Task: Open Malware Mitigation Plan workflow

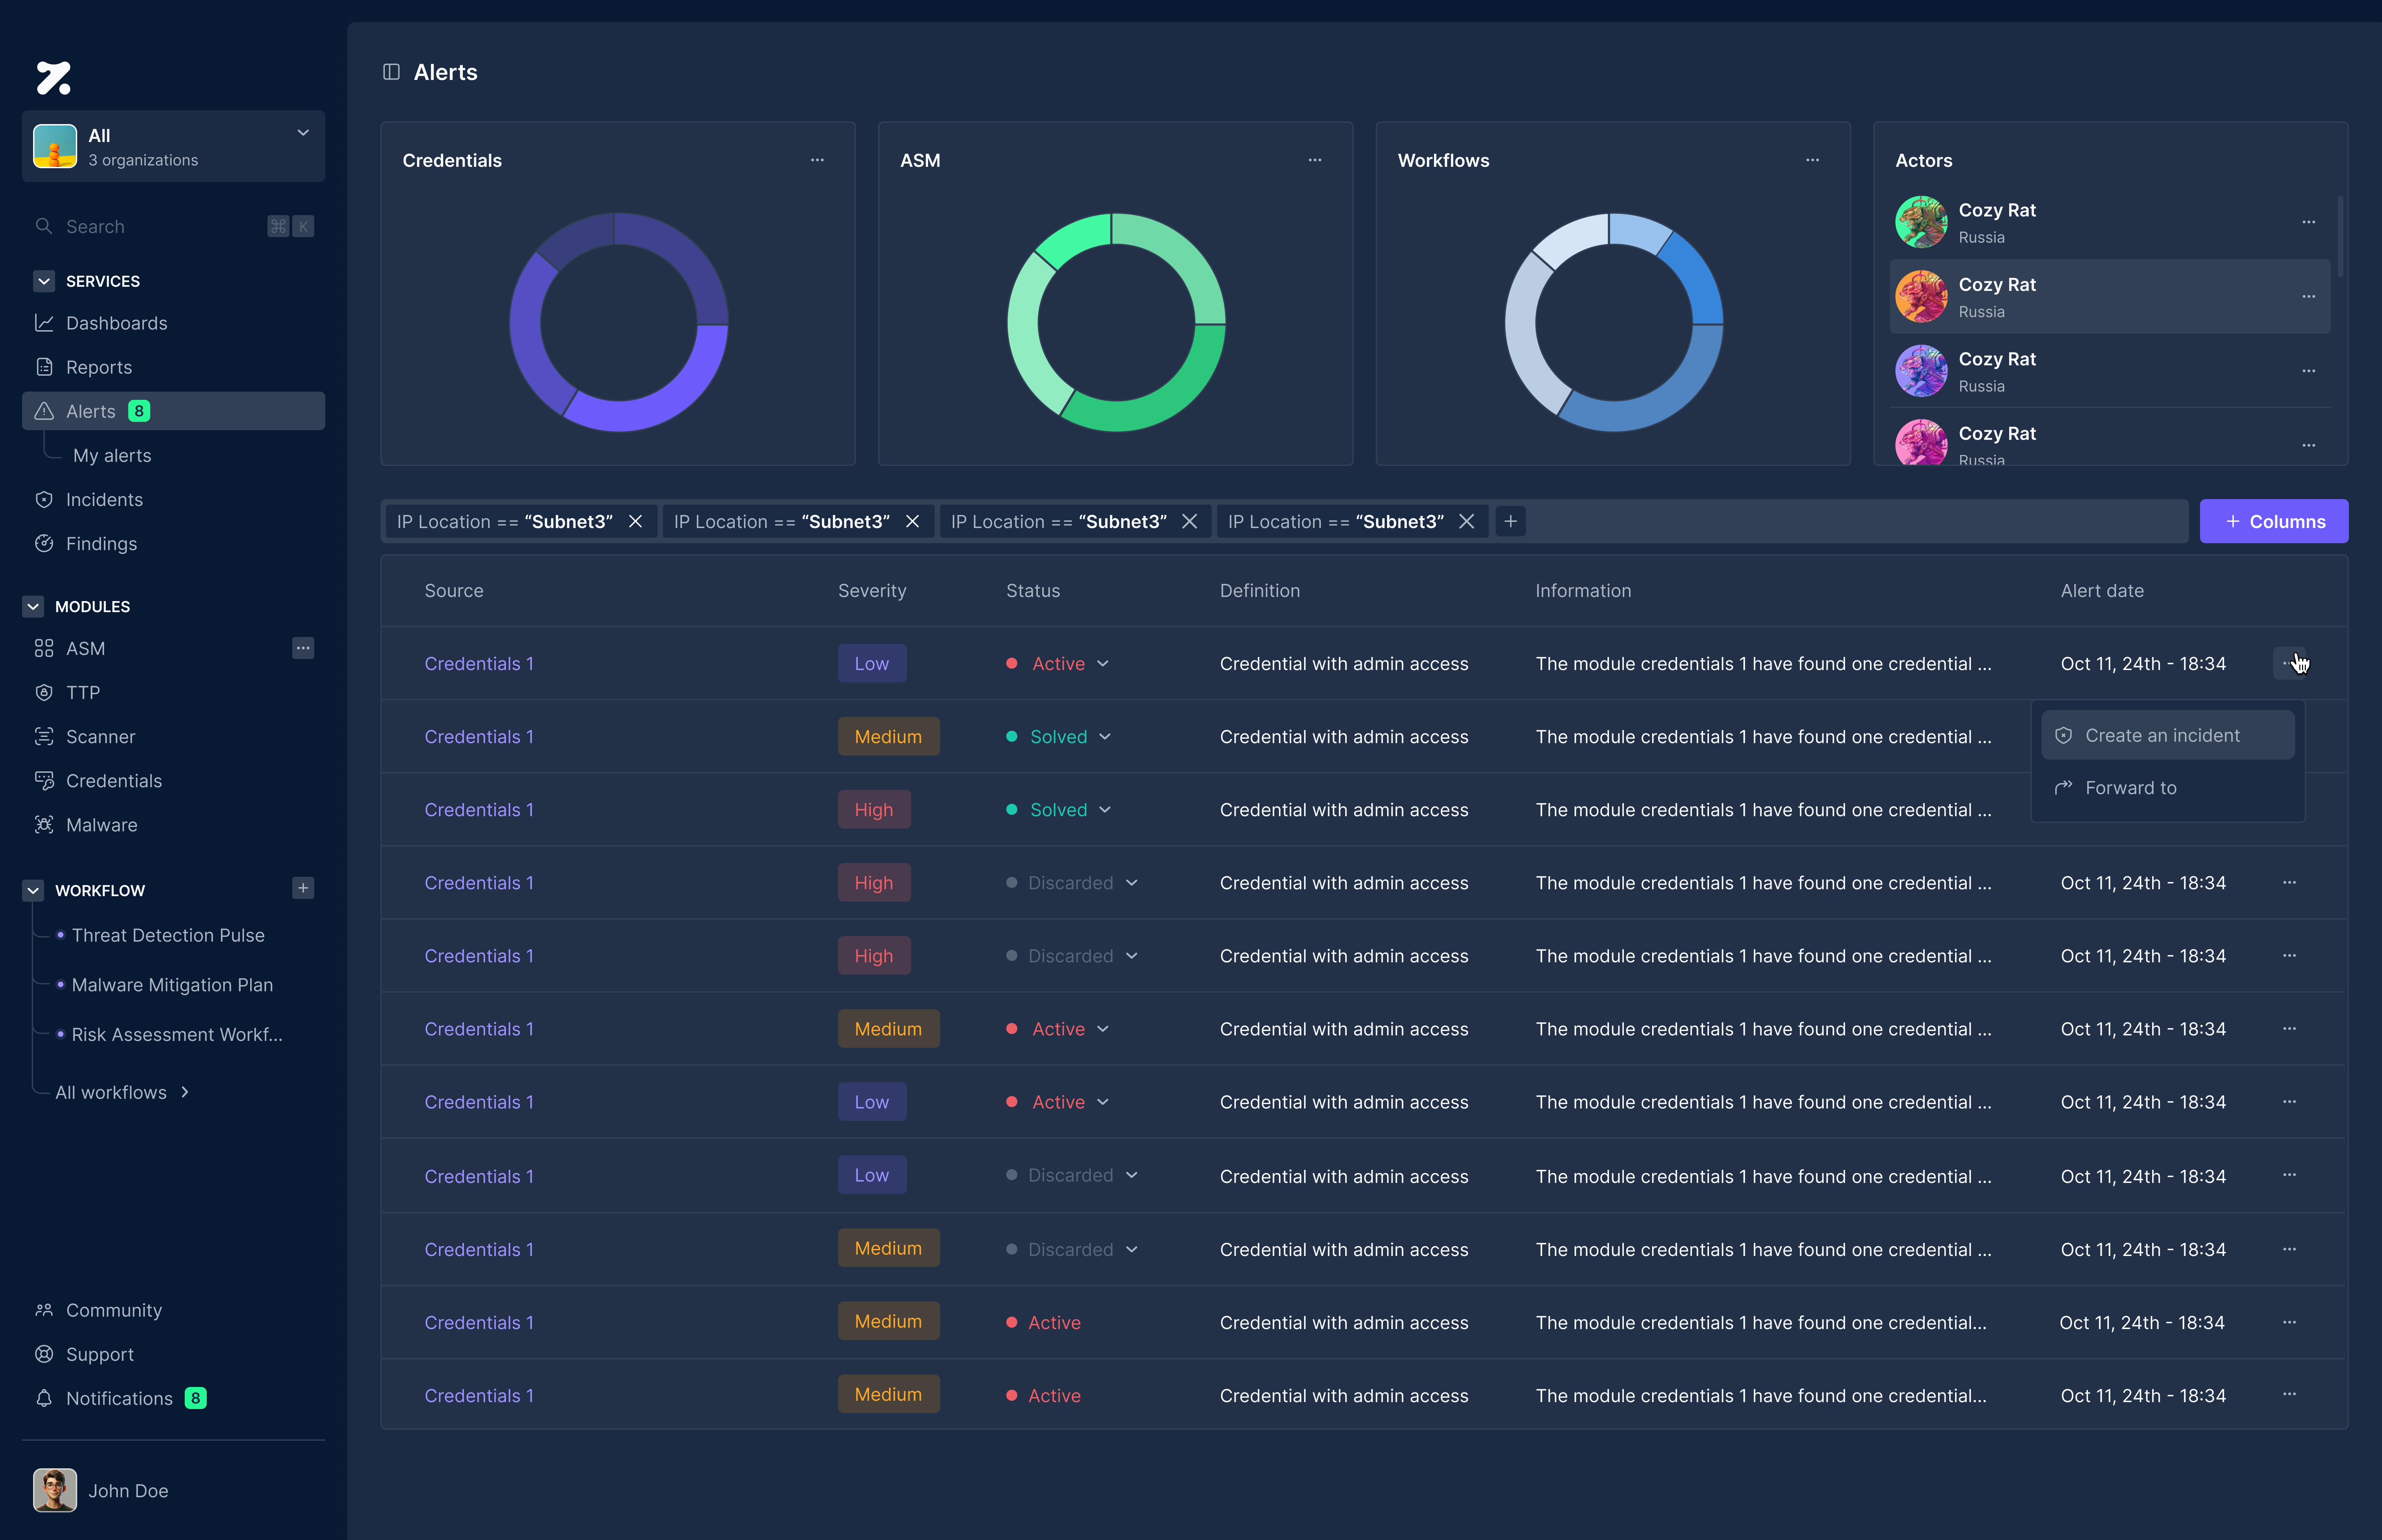Action: pyautogui.click(x=172, y=985)
